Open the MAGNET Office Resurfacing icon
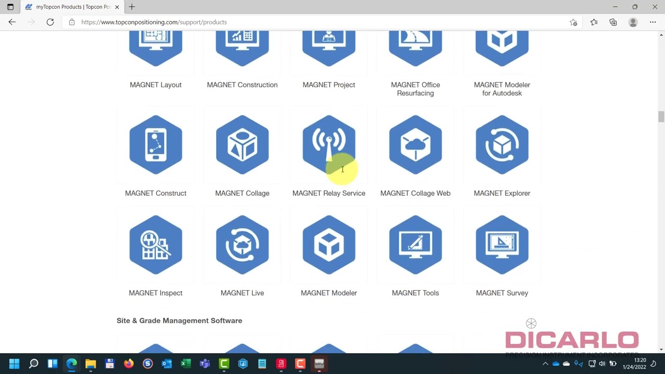This screenshot has height=374, width=665. [x=416, y=48]
